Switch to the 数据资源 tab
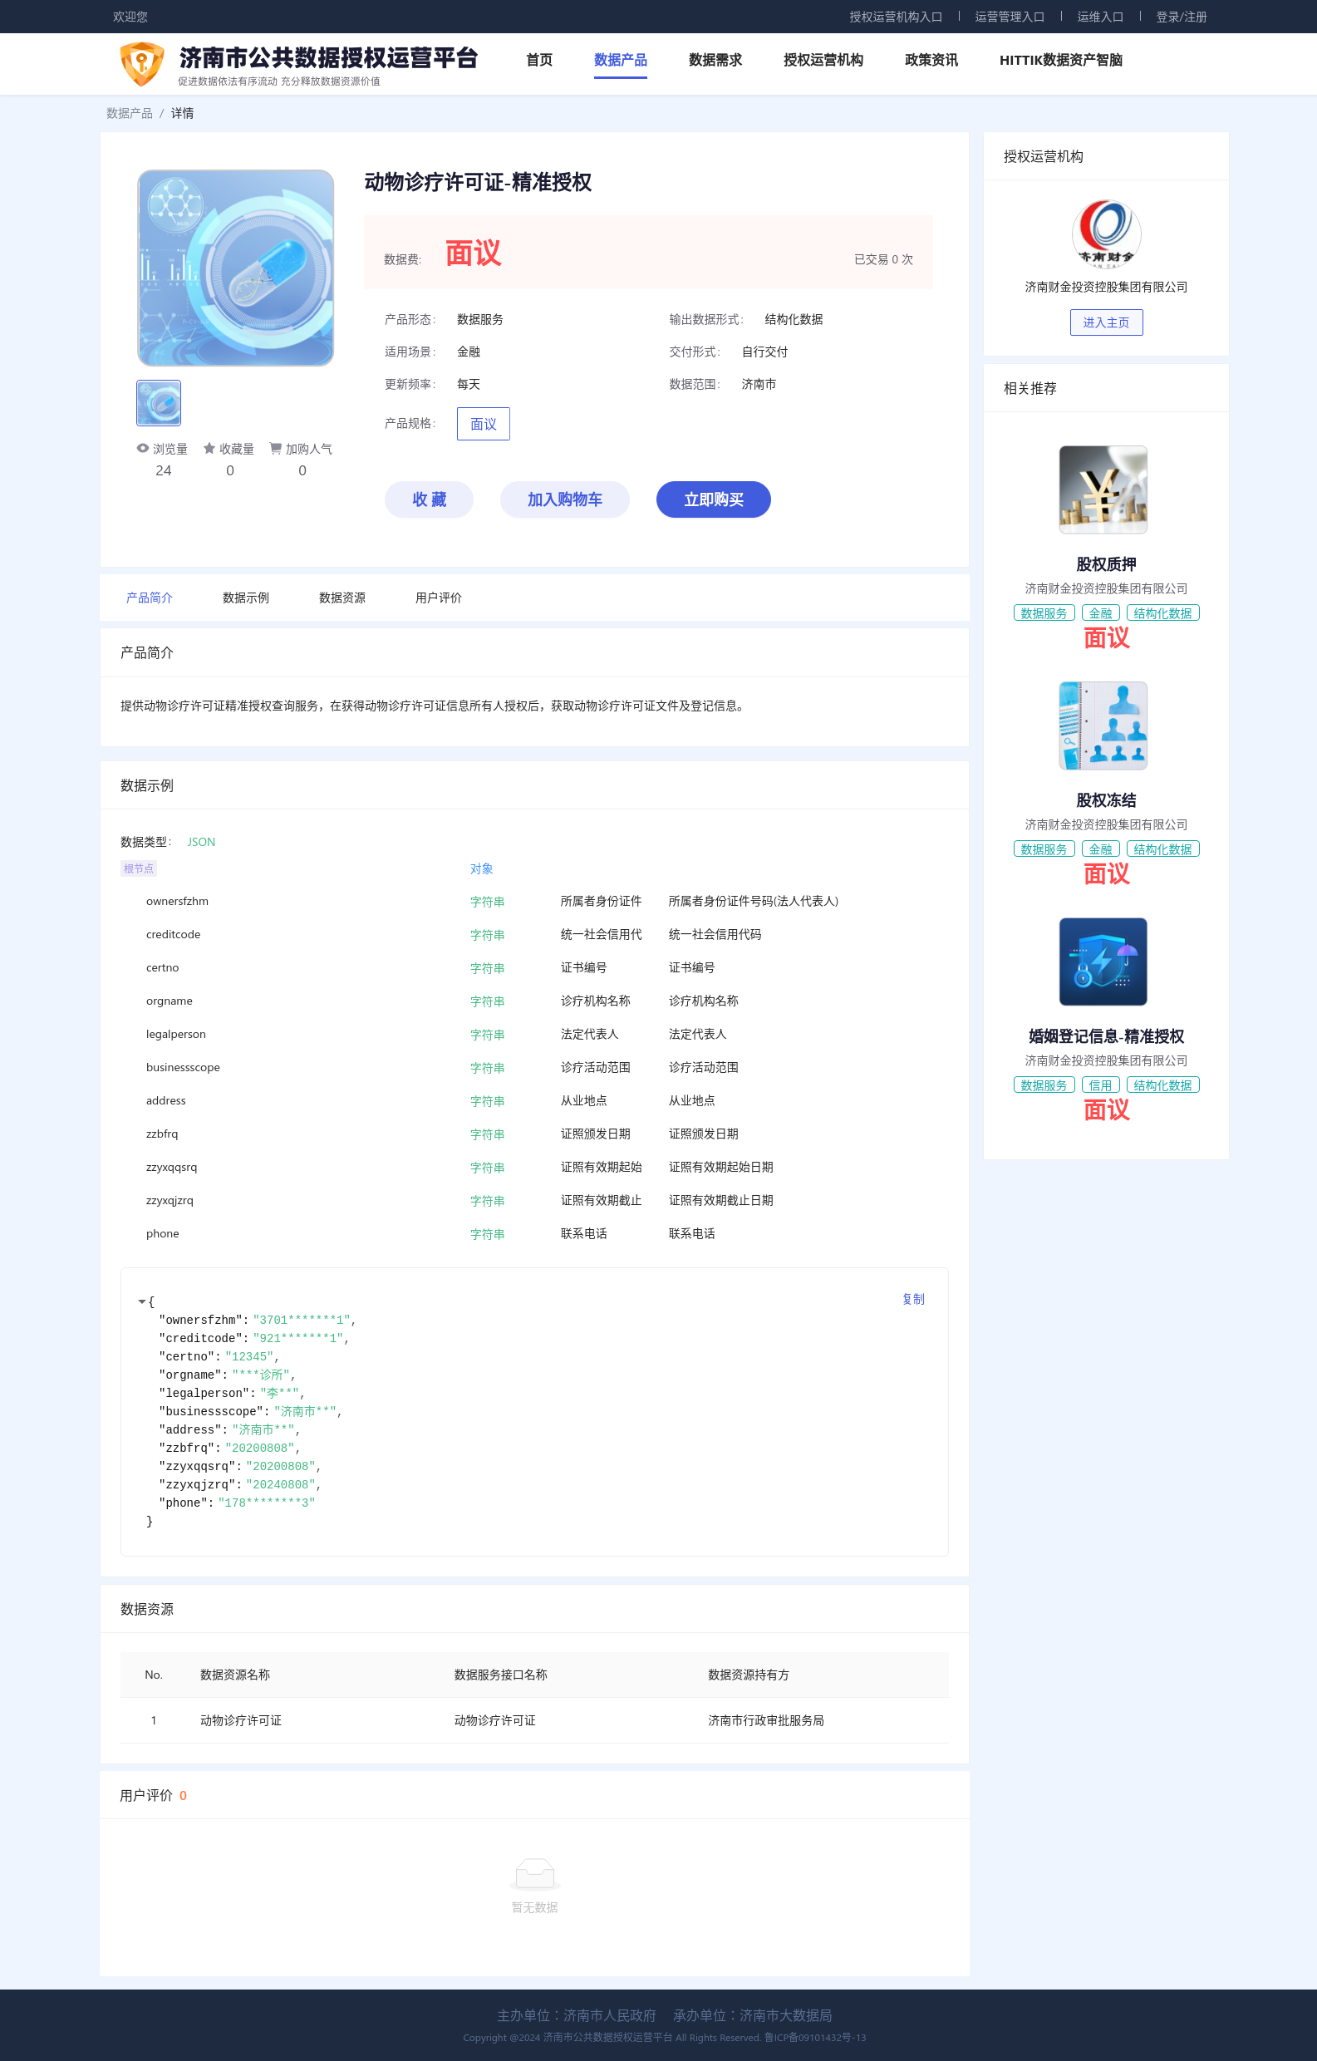This screenshot has height=2061, width=1317. [342, 598]
